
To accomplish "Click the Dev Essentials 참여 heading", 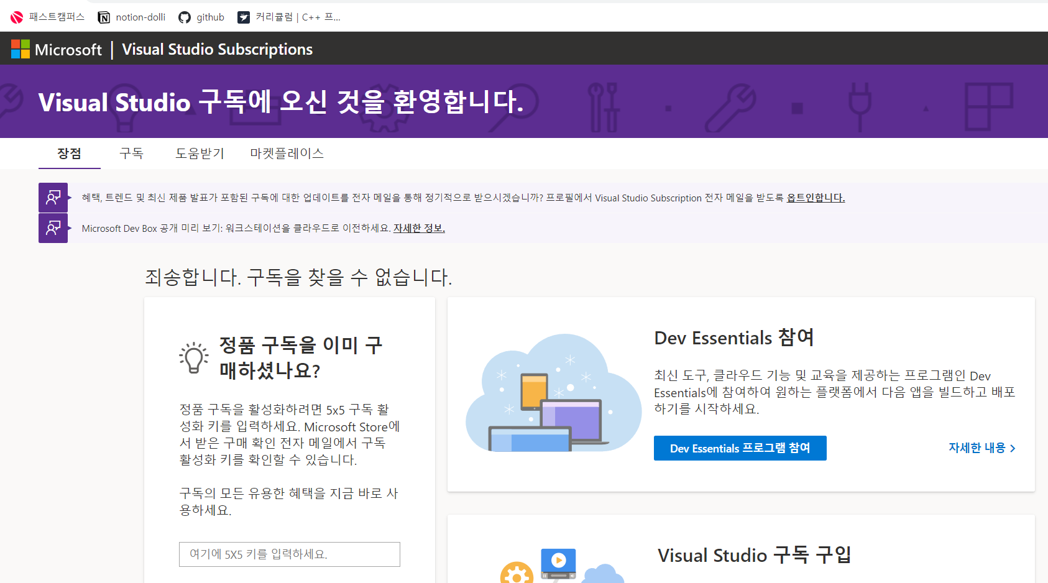I will 734,337.
